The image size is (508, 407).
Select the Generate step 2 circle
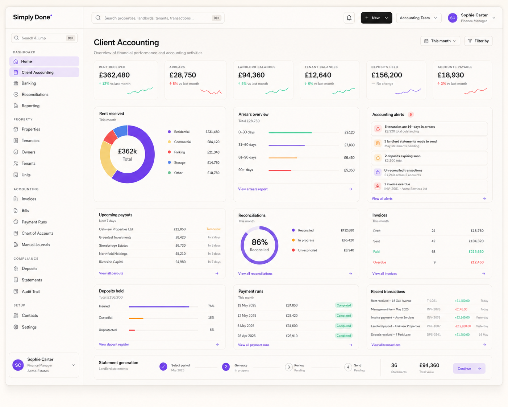click(x=226, y=367)
